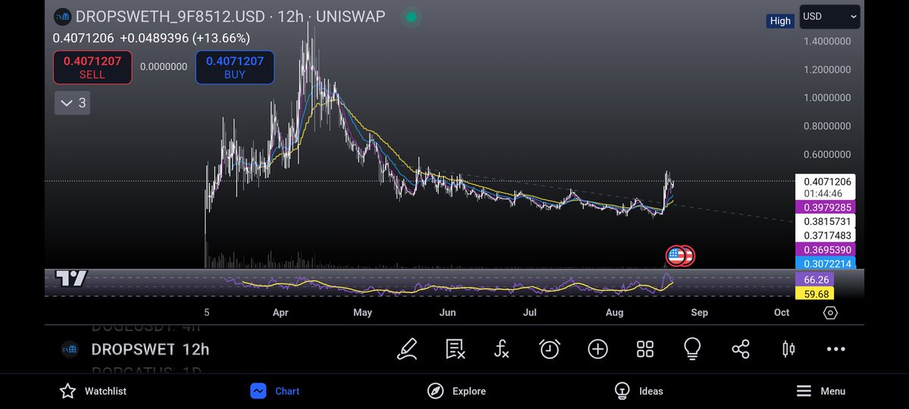Tap the 1.0000000 price scale label

(x=826, y=98)
